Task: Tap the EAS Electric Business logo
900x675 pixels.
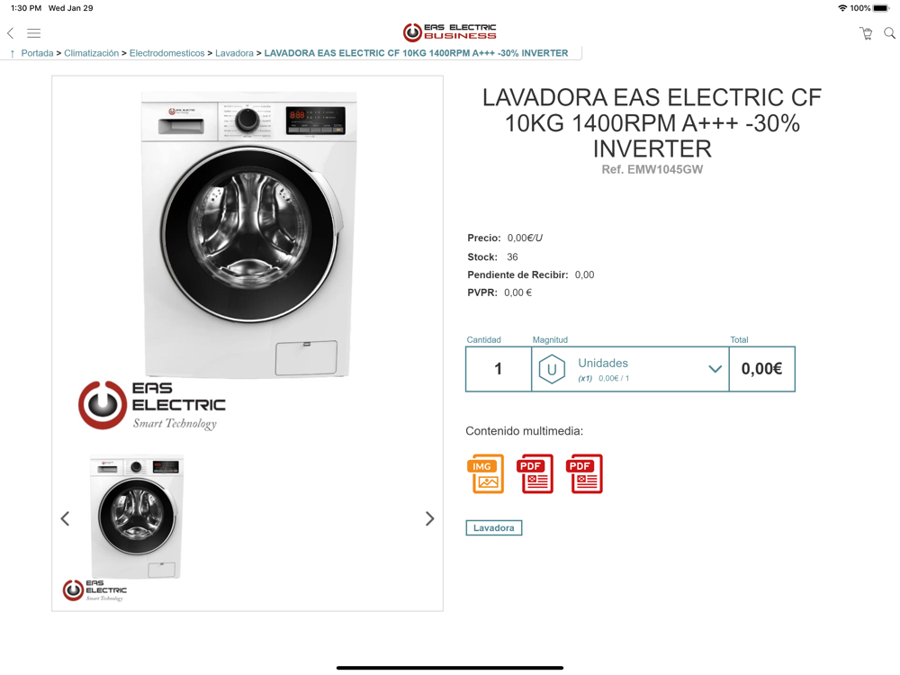Action: click(x=449, y=32)
